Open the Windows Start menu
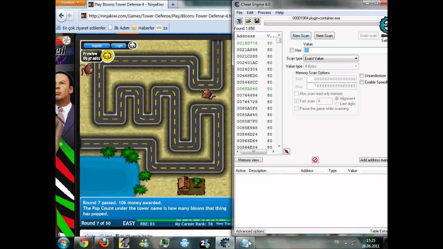 (64, 243)
